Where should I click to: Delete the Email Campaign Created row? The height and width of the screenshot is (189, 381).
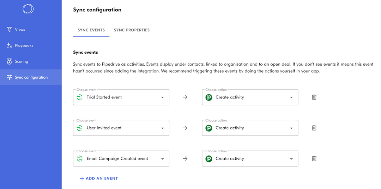314,159
